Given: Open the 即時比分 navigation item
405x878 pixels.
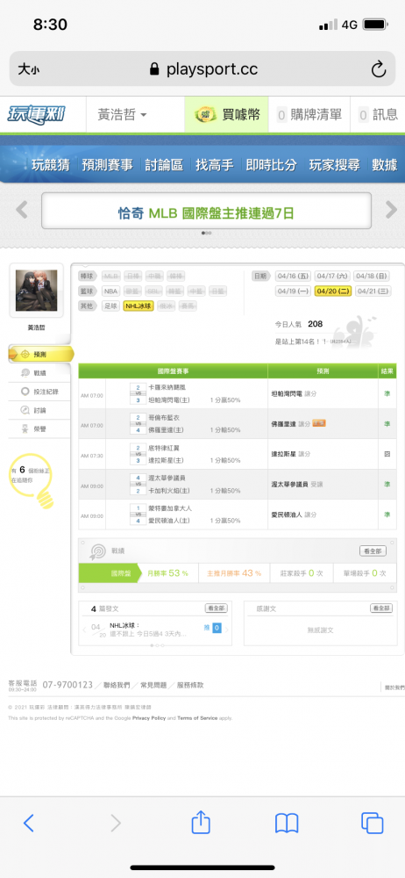Looking at the screenshot, I should coord(271,165).
